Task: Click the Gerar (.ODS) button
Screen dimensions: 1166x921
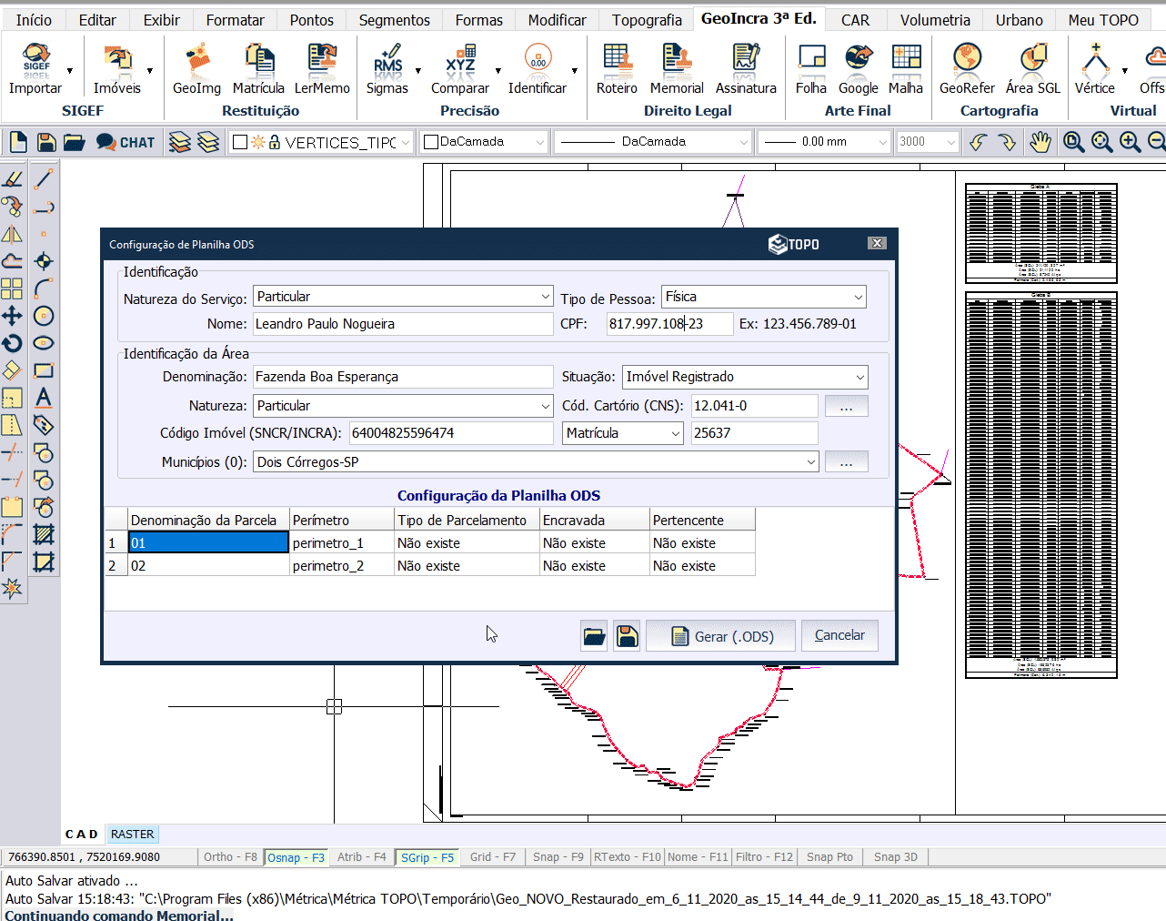Action: tap(721, 636)
